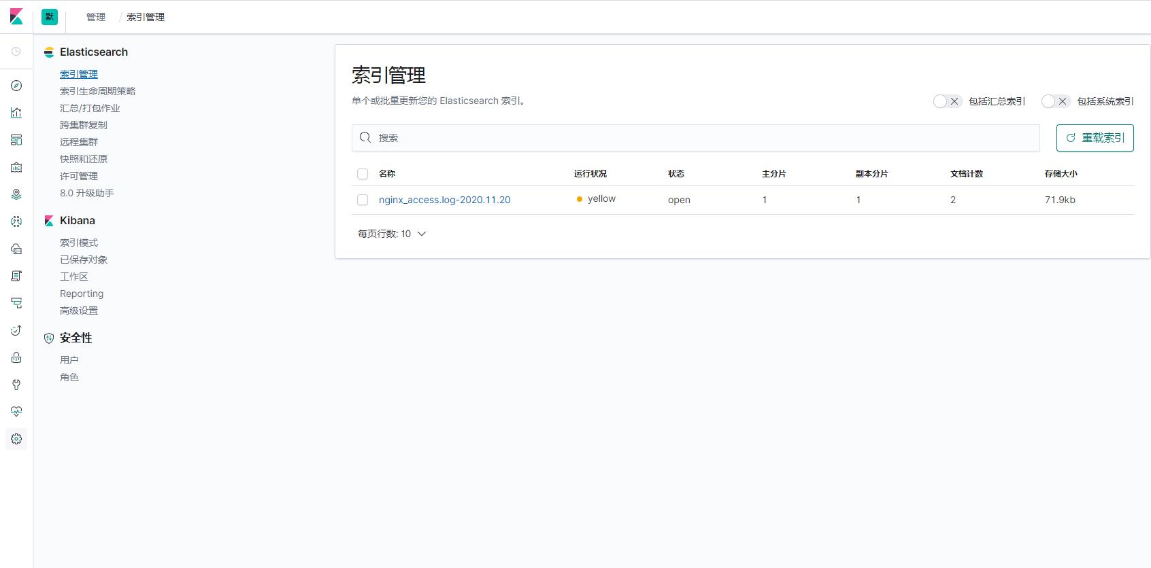The height and width of the screenshot is (568, 1151).
Task: Open 工作区 under Kibana
Action: coord(74,277)
